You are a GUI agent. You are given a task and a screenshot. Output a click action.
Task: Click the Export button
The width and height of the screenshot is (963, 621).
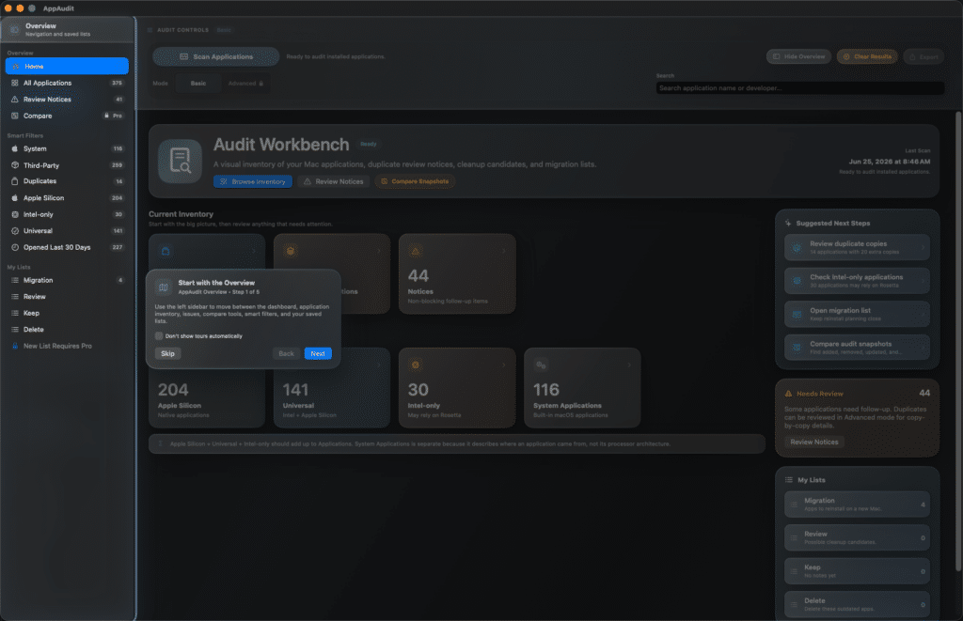(x=924, y=57)
